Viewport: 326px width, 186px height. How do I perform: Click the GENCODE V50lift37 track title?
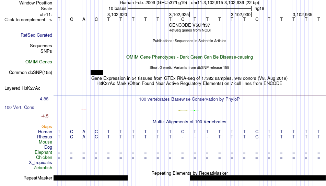tap(189, 25)
